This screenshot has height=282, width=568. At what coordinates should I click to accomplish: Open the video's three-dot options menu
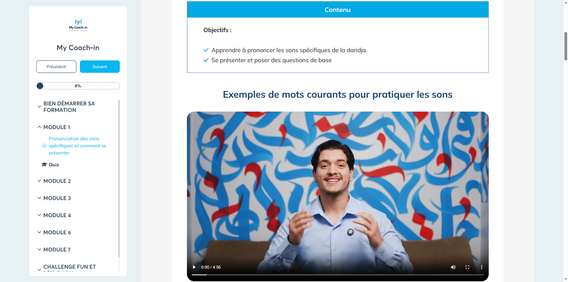pos(482,267)
